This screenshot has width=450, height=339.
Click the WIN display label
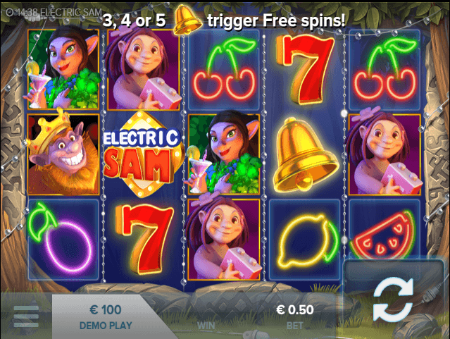pyautogui.click(x=206, y=326)
